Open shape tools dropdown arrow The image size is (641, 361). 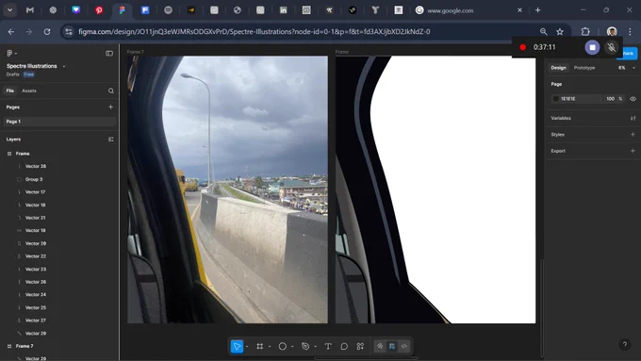pyautogui.click(x=292, y=347)
